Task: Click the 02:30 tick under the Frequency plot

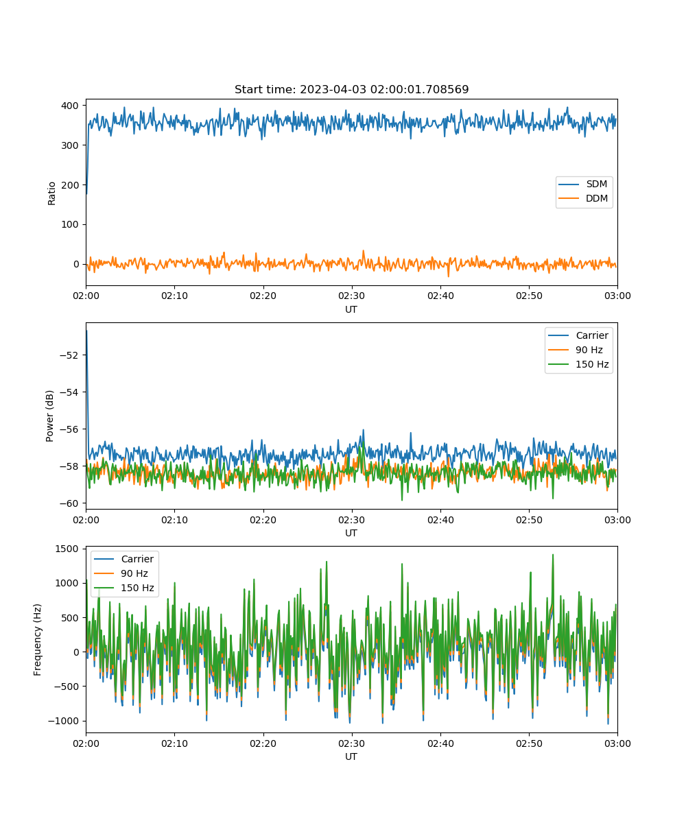Action: (x=352, y=743)
